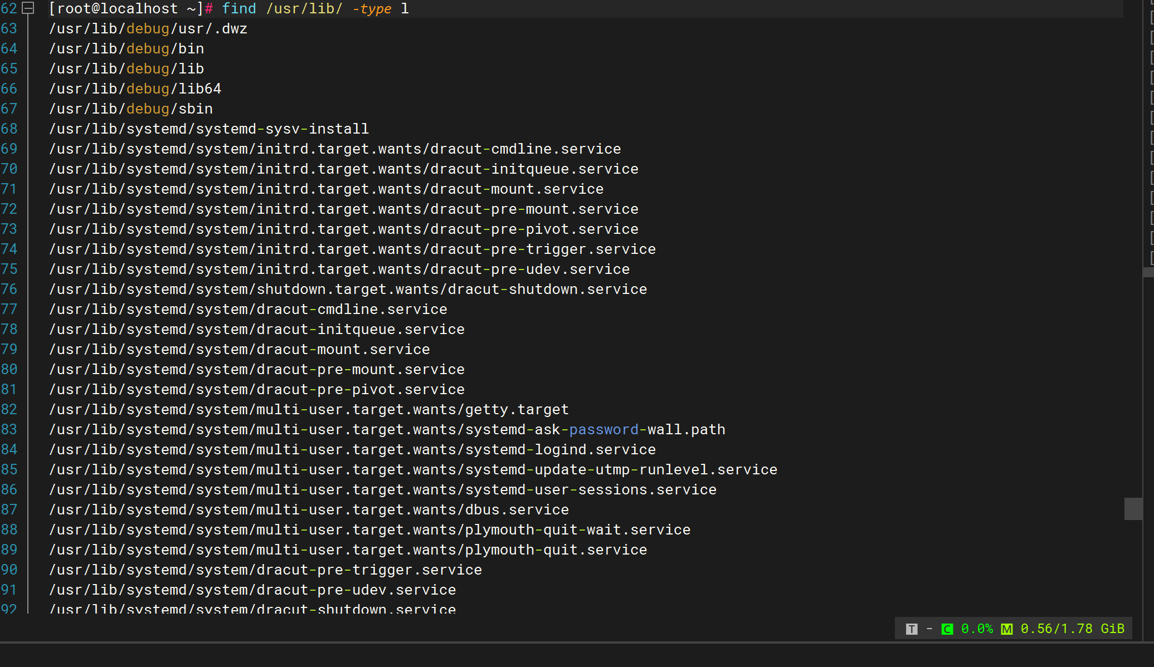The image size is (1154, 667).
Task: Click line number 91 in the gutter
Action: pos(9,590)
